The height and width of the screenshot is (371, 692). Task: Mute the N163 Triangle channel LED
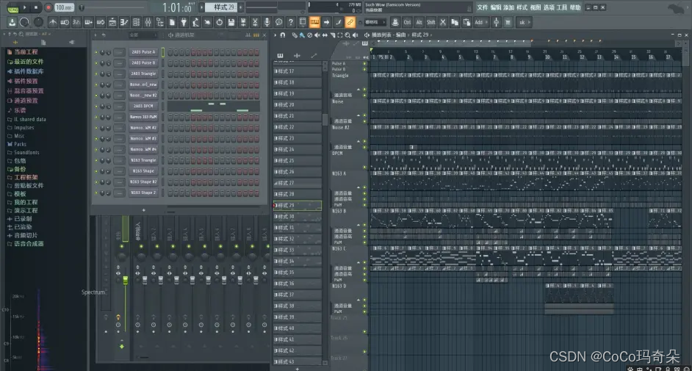tap(96, 161)
